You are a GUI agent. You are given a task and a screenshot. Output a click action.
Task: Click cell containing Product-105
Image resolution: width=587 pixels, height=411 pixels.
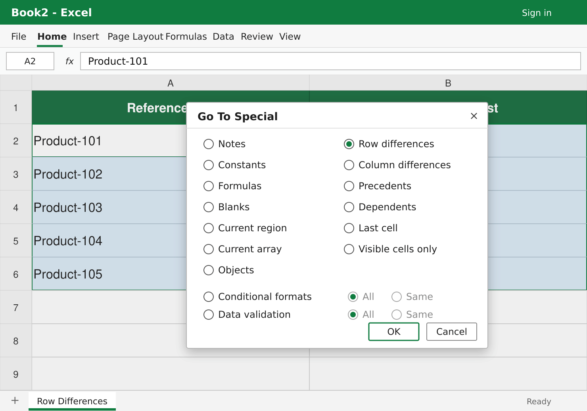109,274
